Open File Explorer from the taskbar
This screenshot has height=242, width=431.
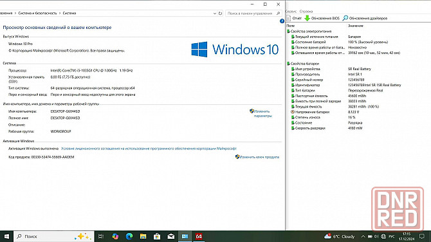point(143,236)
